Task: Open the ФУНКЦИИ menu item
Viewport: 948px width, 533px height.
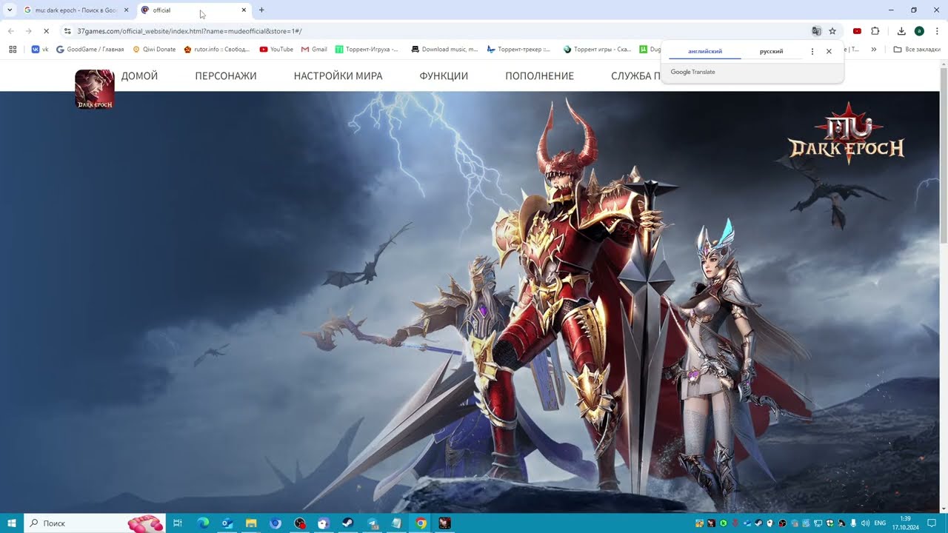Action: 444,76
